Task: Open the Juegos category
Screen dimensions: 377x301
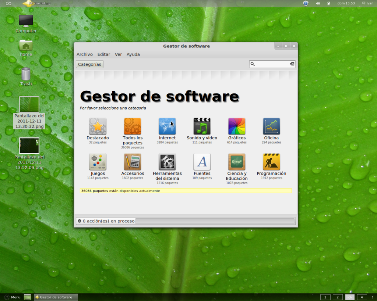Action: pos(98,162)
